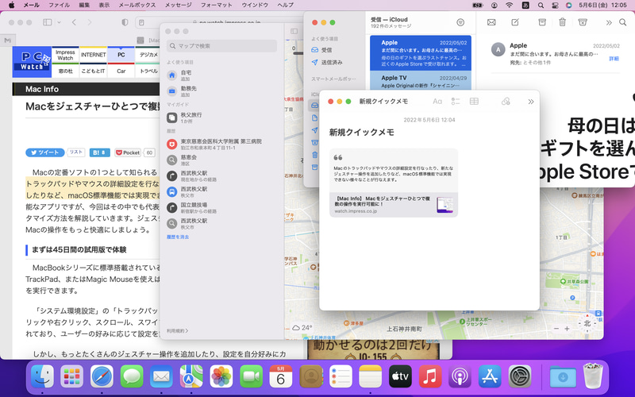Open Launchpad in the Dock

point(71,376)
